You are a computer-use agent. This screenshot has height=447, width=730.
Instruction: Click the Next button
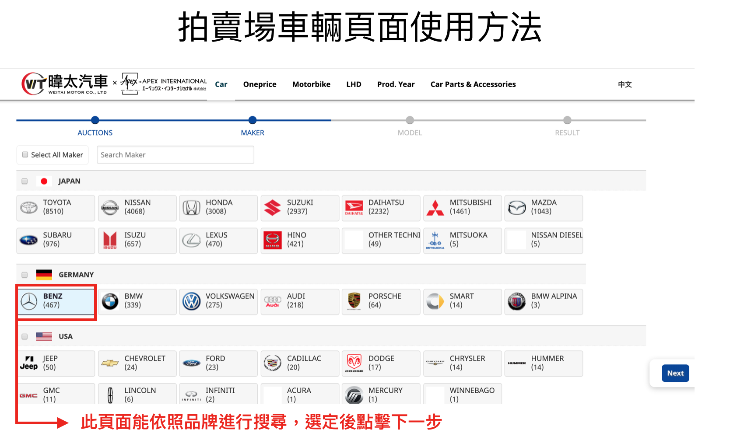pos(675,373)
